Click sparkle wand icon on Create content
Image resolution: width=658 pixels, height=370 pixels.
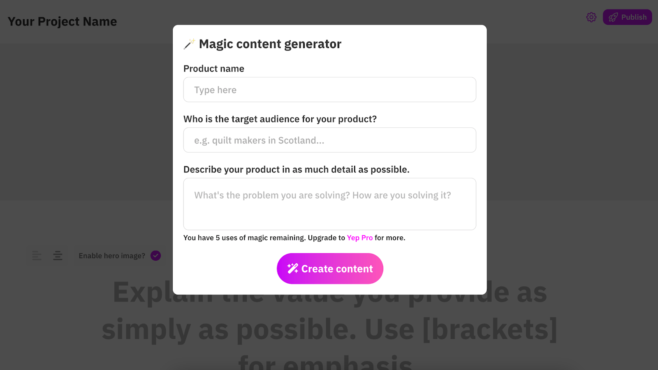293,268
